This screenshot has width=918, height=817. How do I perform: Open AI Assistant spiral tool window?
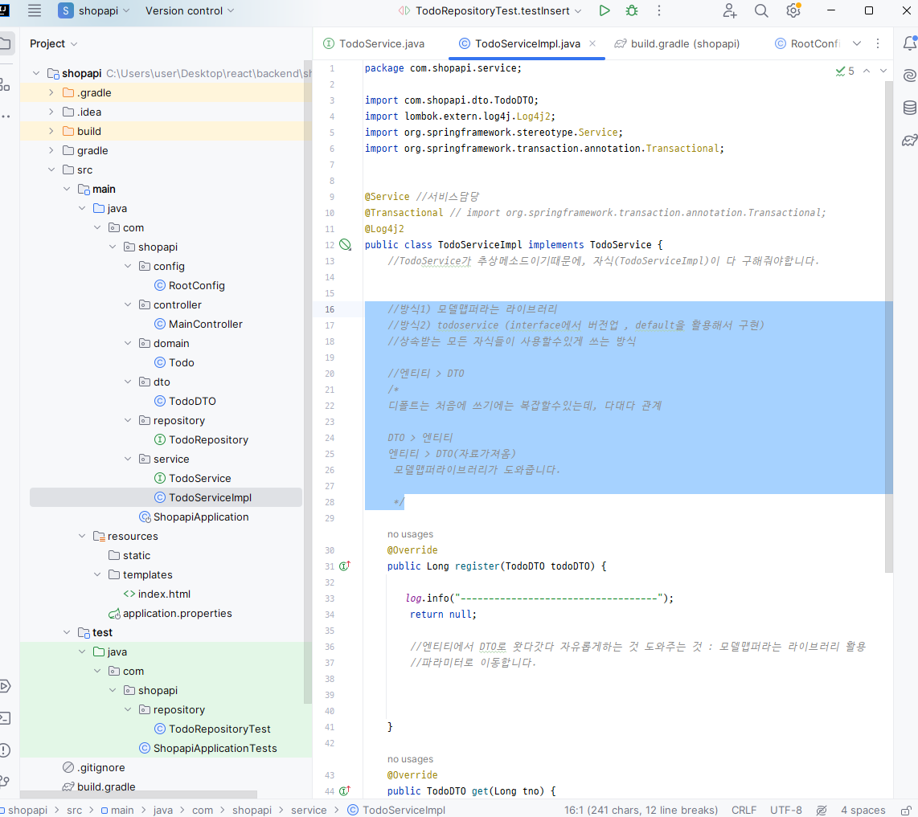click(x=910, y=76)
